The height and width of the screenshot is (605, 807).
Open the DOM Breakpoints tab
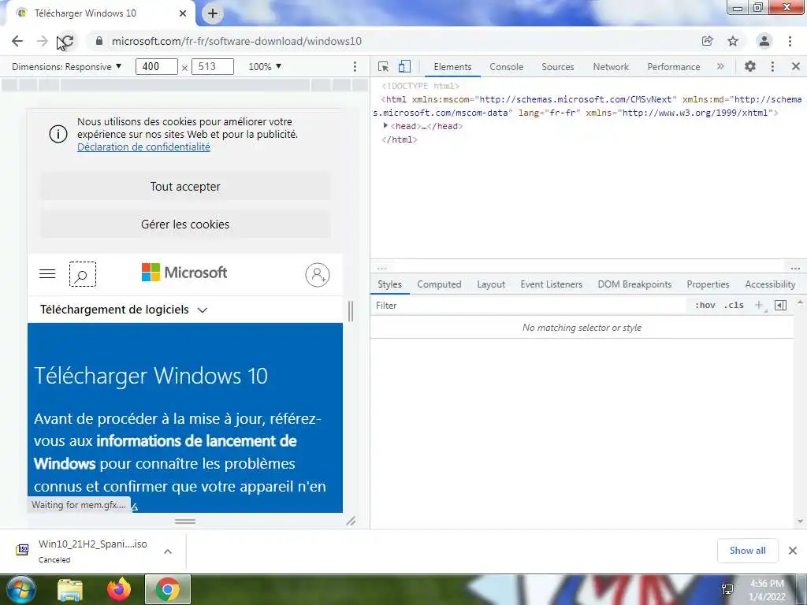pos(634,284)
